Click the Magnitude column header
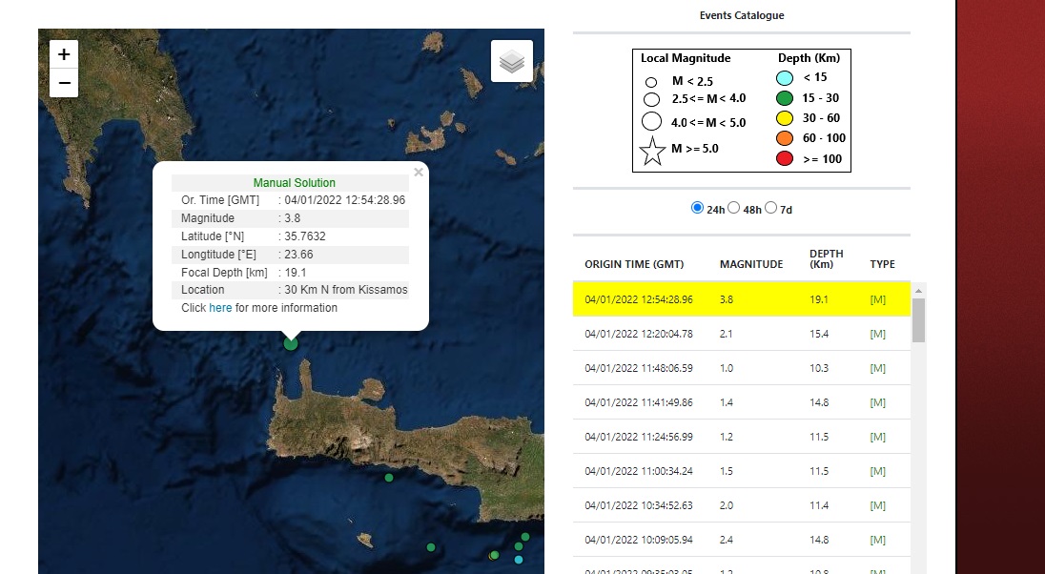 coord(750,264)
